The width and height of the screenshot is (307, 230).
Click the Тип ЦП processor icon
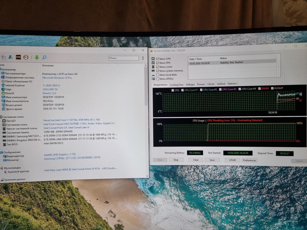tap(4, 121)
